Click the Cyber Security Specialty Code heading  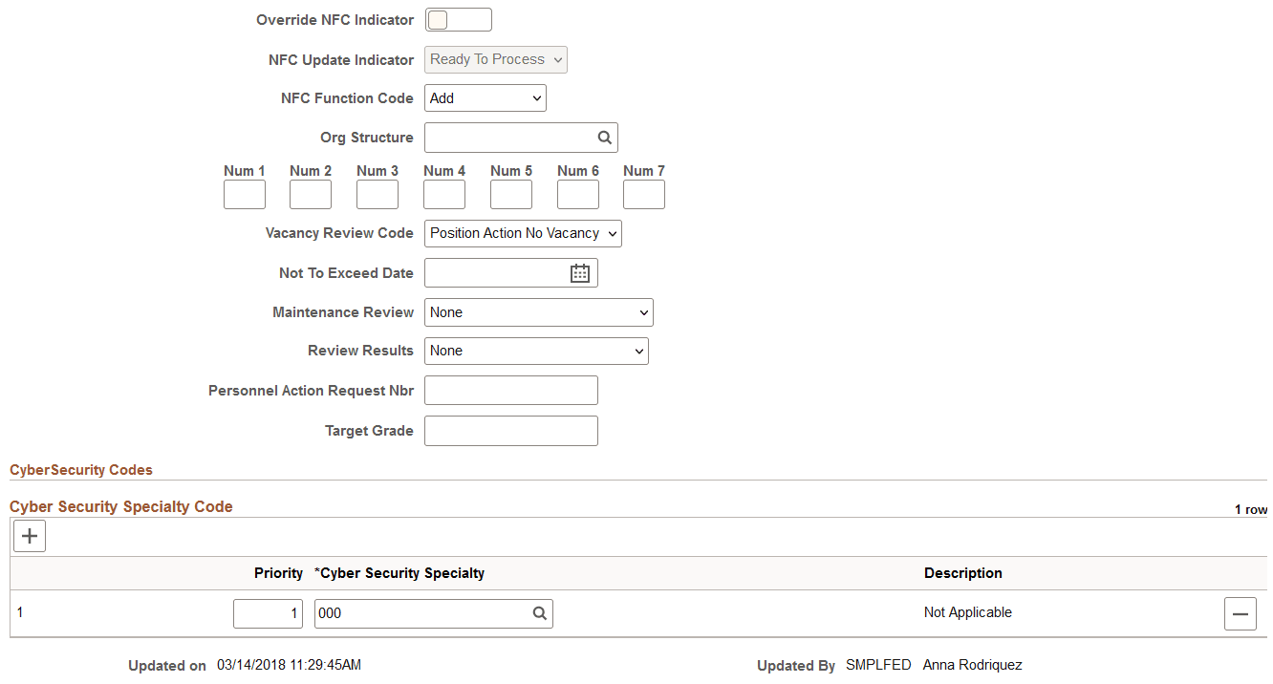tap(120, 506)
